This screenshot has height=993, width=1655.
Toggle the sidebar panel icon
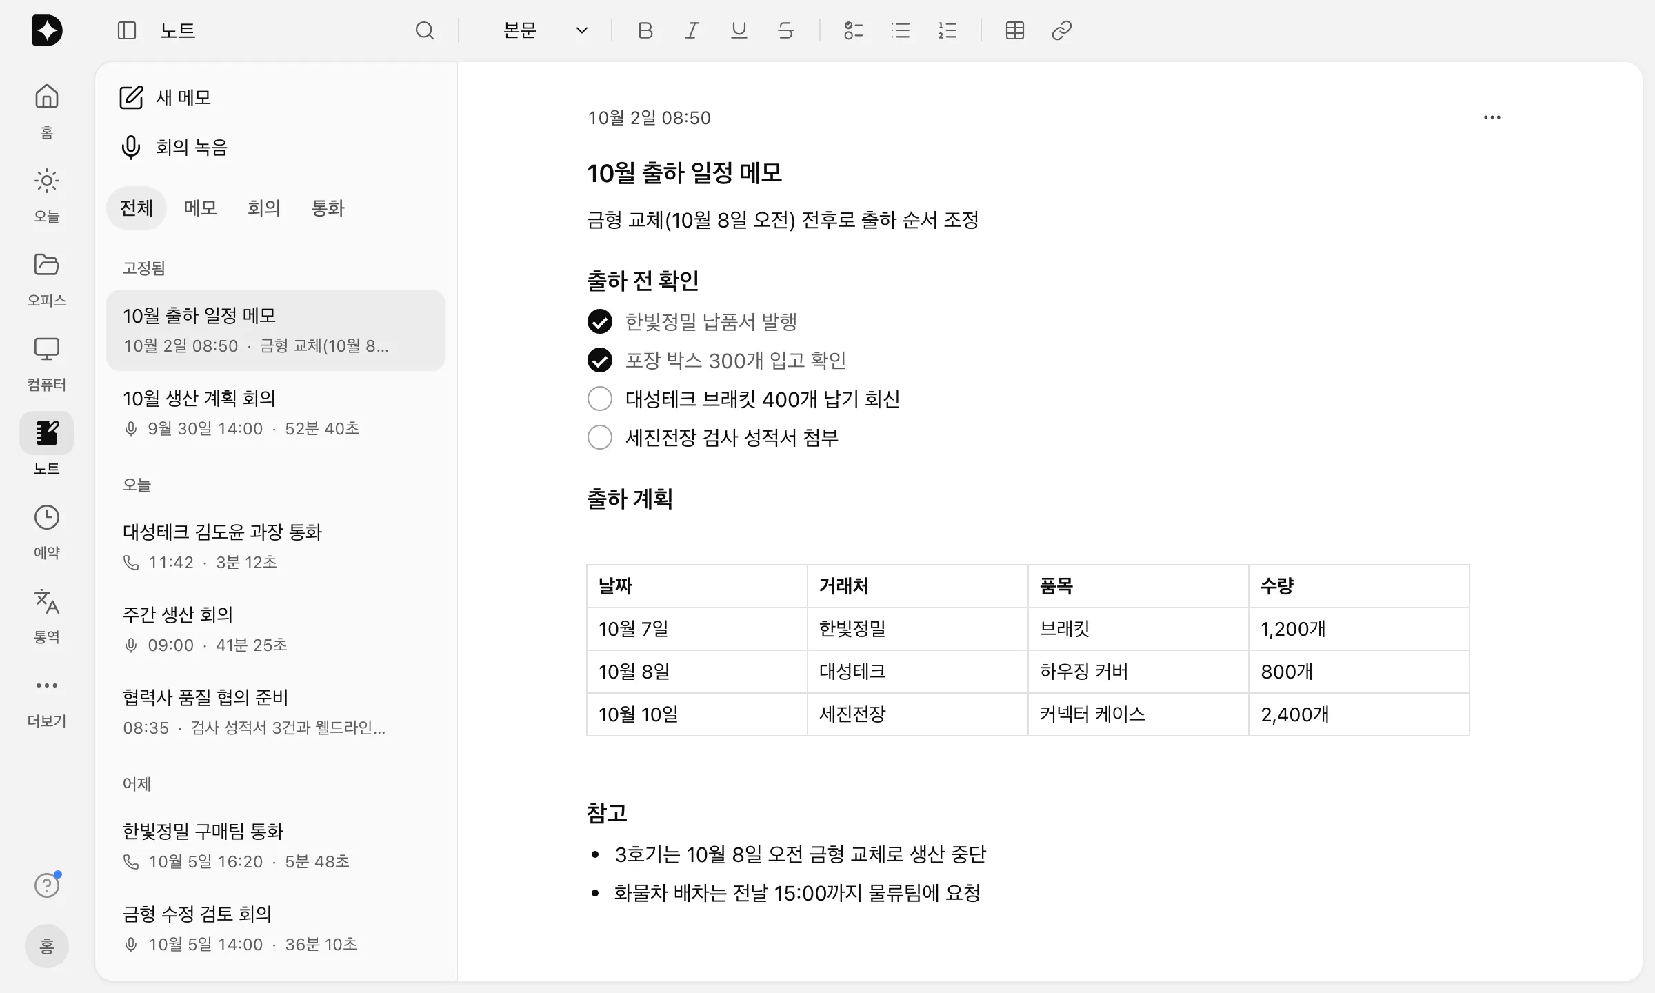pos(127,30)
